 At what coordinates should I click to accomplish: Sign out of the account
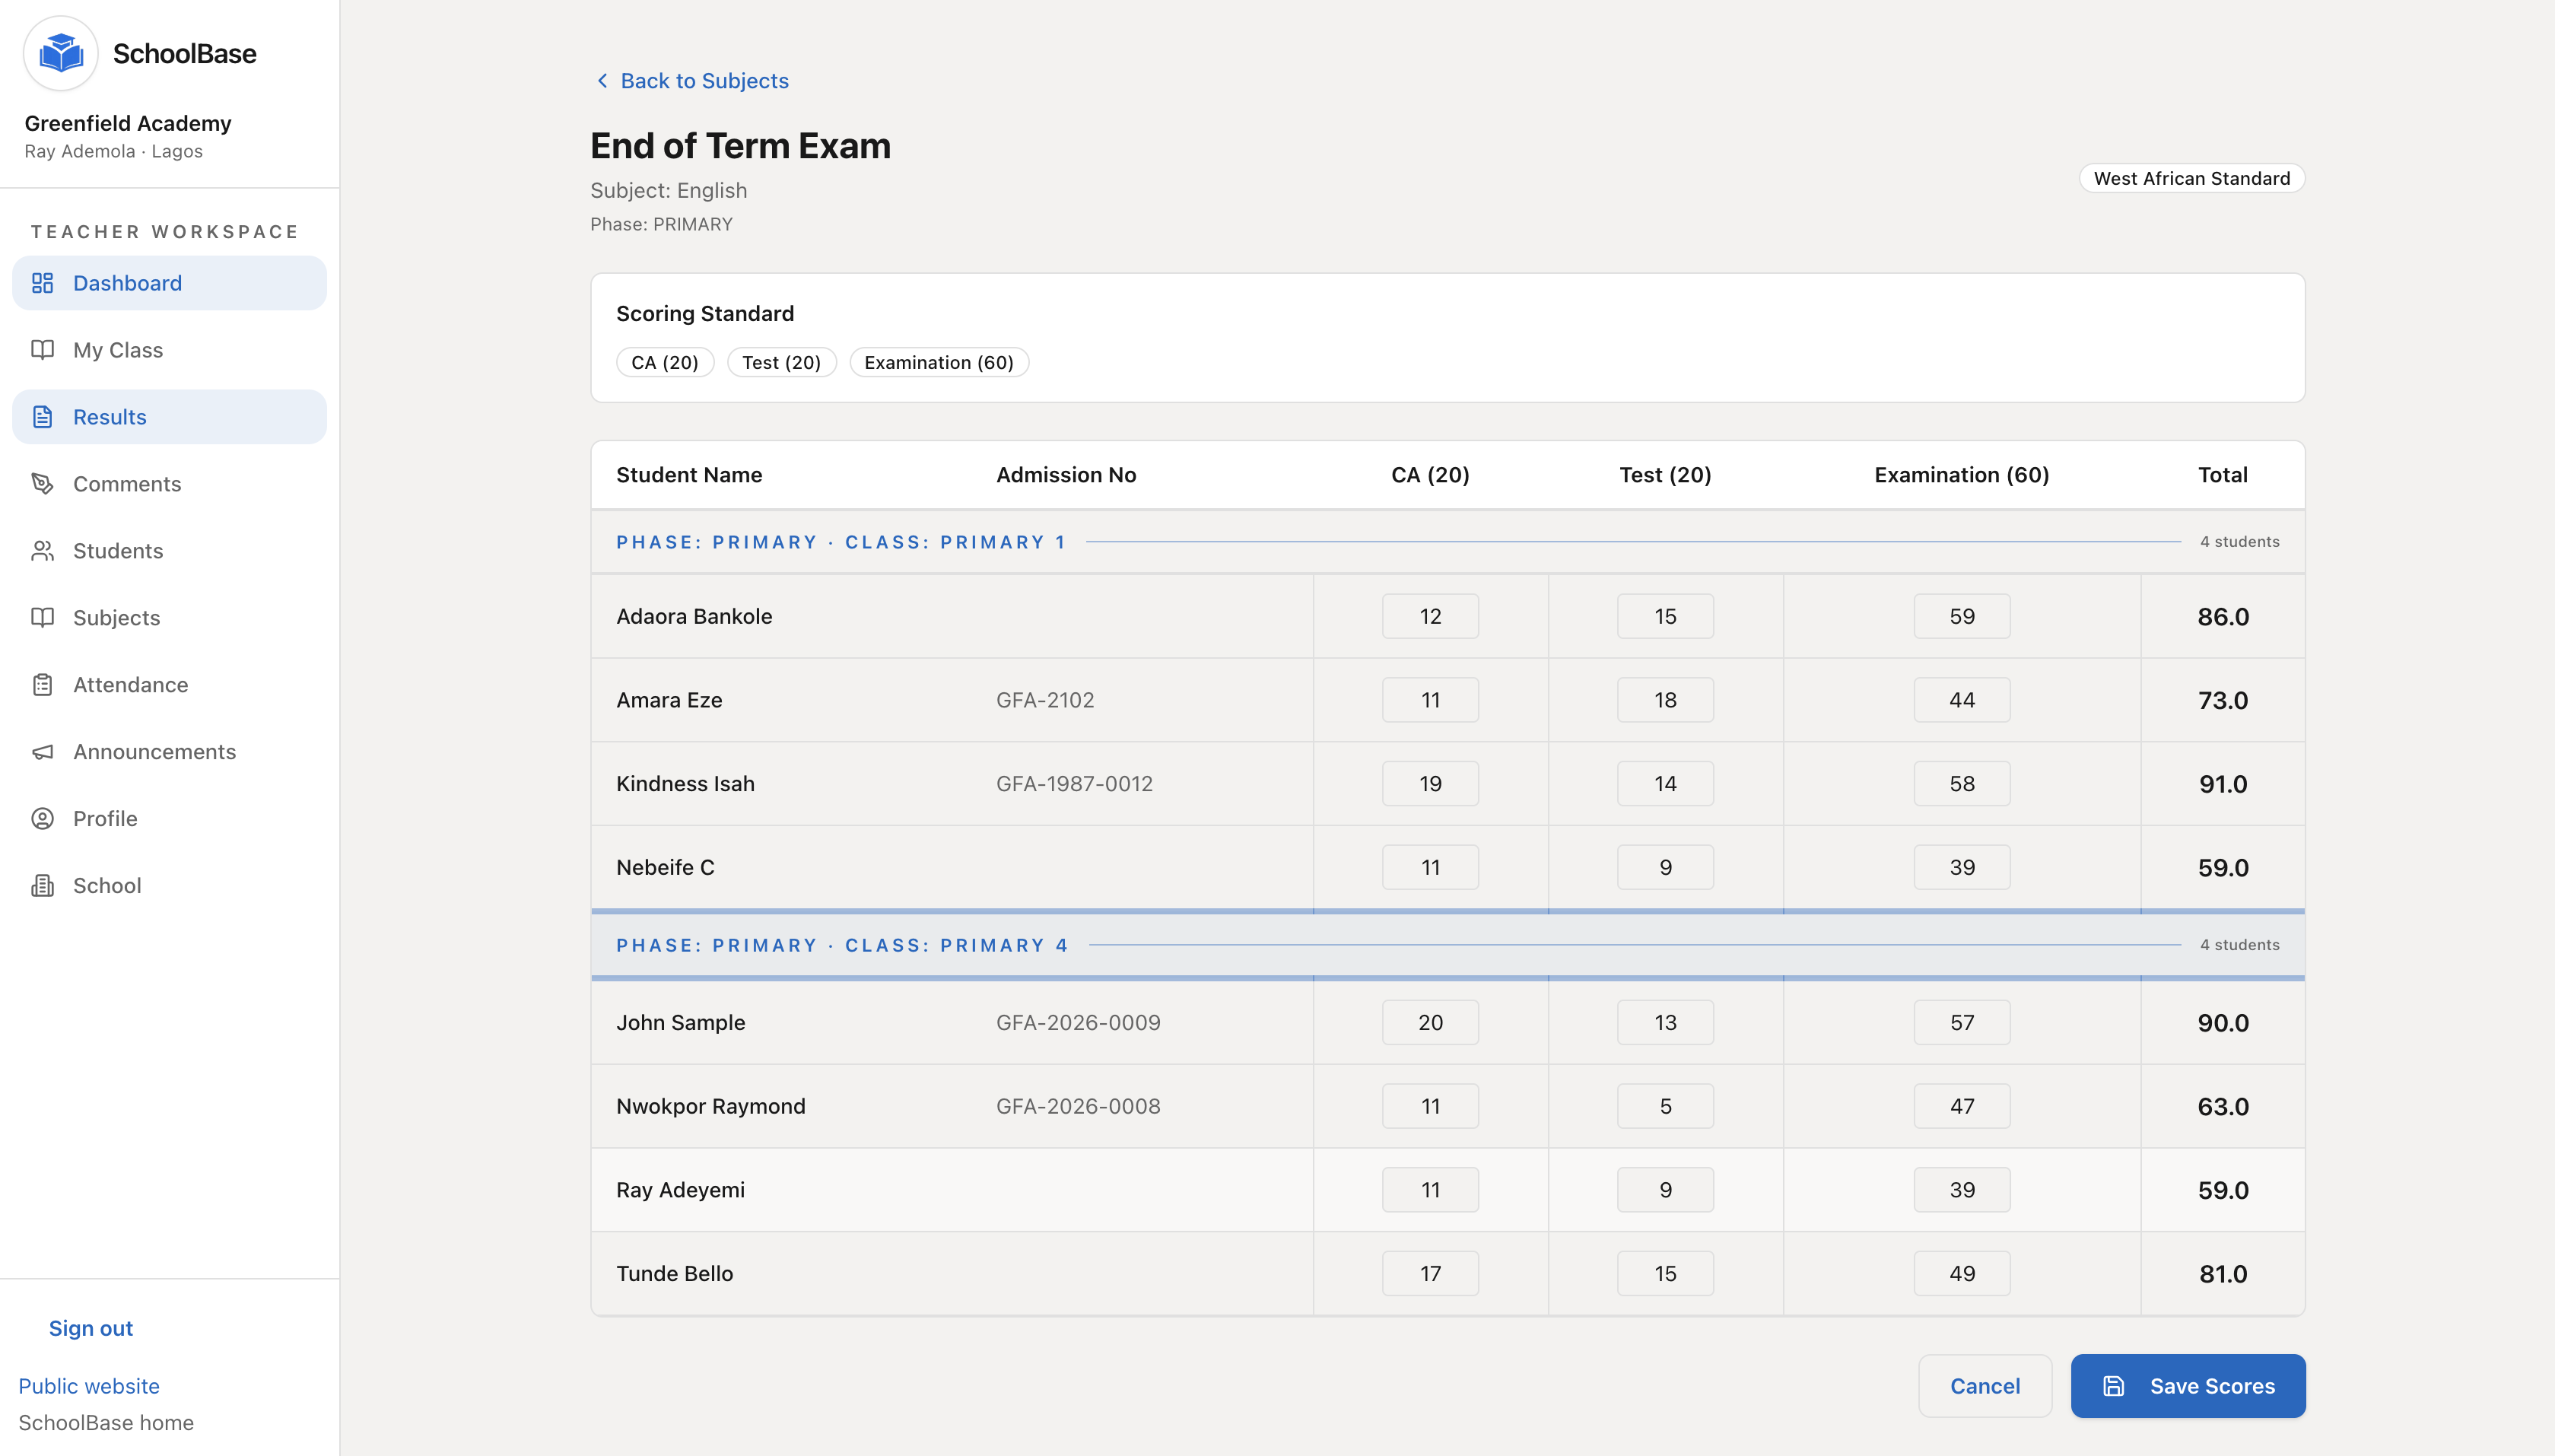pyautogui.click(x=91, y=1328)
